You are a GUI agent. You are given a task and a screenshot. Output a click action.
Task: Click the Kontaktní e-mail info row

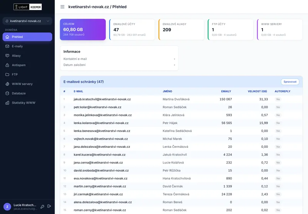point(119,59)
